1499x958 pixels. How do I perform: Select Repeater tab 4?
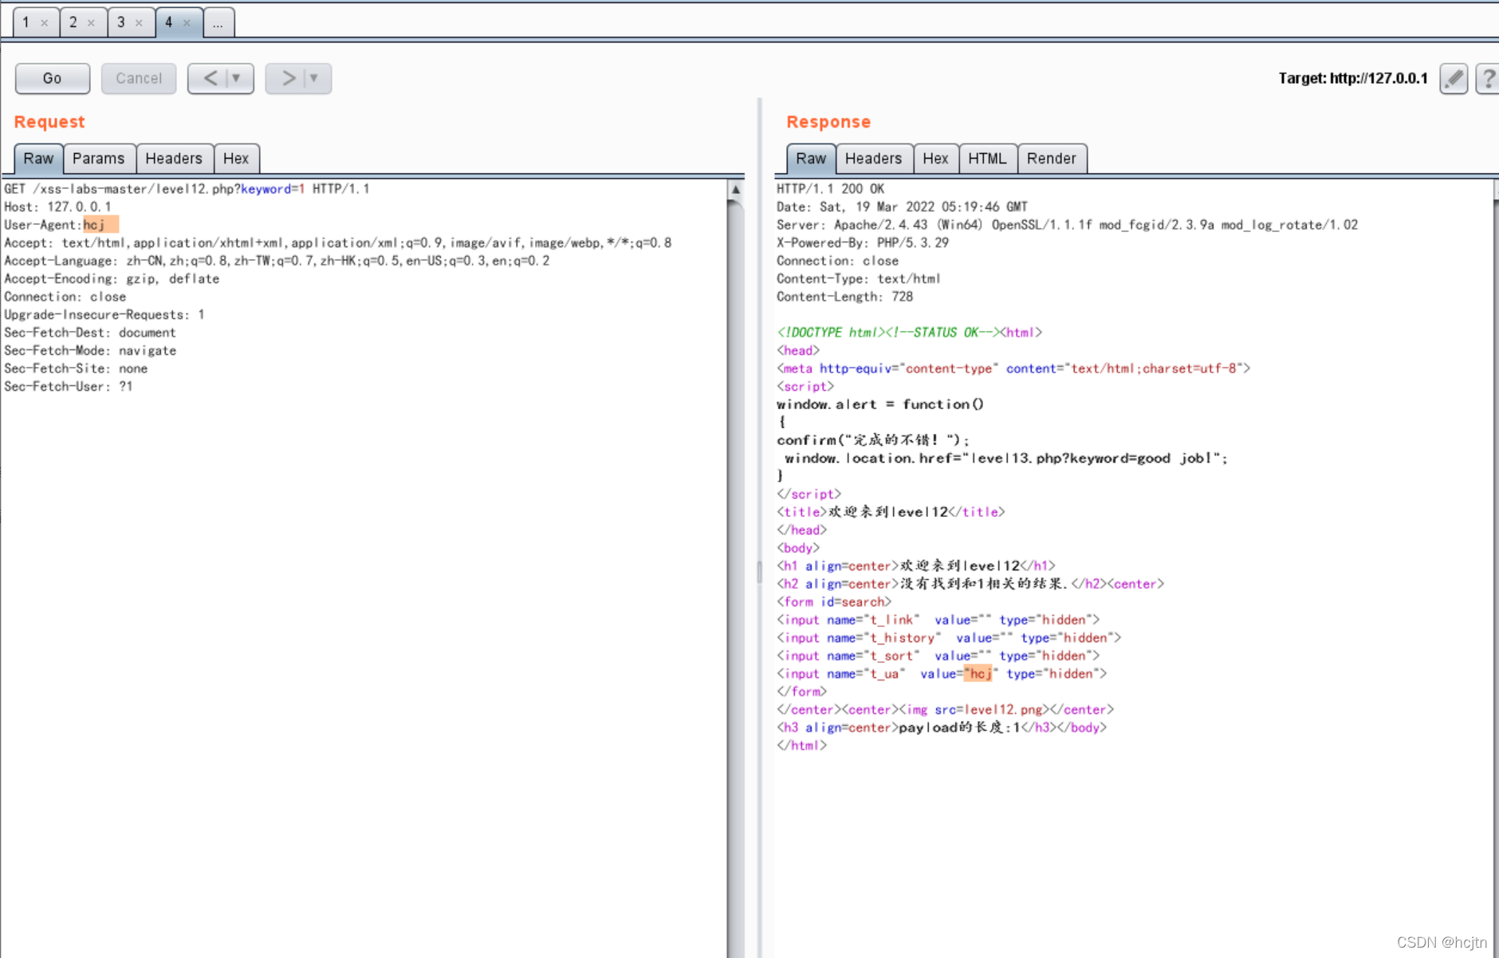(x=169, y=22)
